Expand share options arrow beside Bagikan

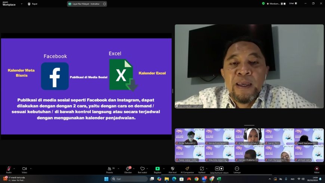[x=164, y=168]
